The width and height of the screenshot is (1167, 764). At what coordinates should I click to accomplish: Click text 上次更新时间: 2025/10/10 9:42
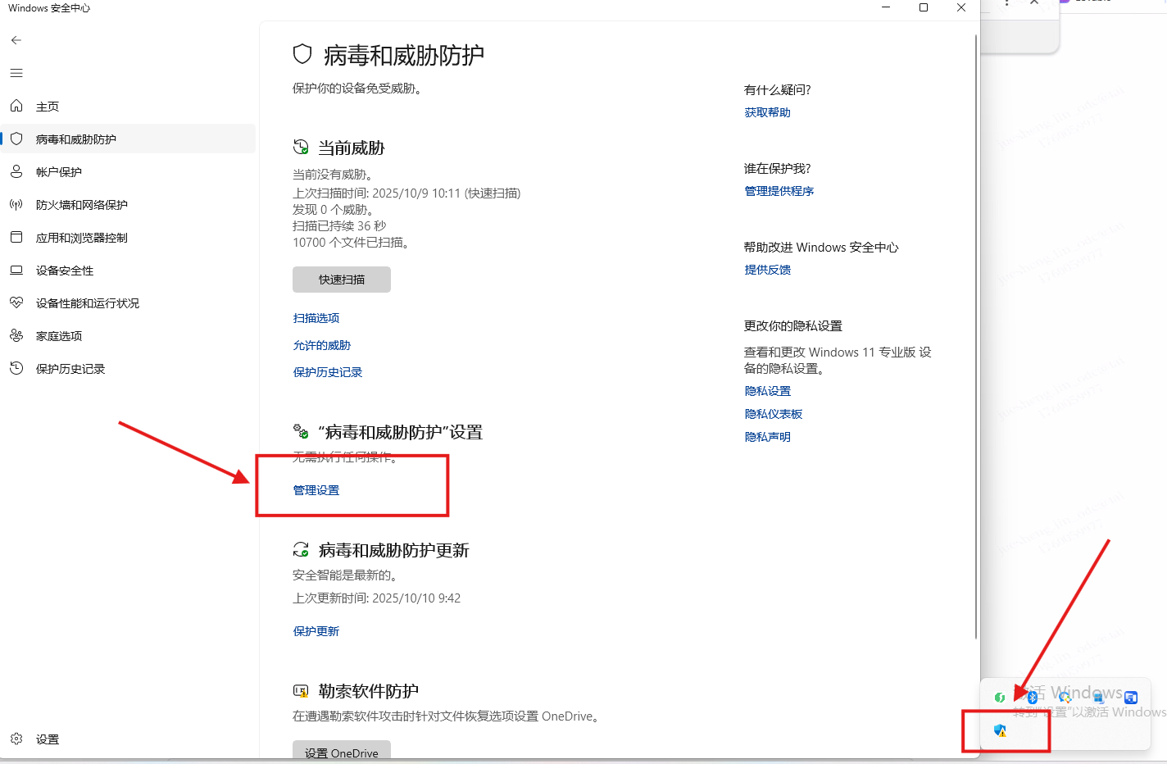377,598
